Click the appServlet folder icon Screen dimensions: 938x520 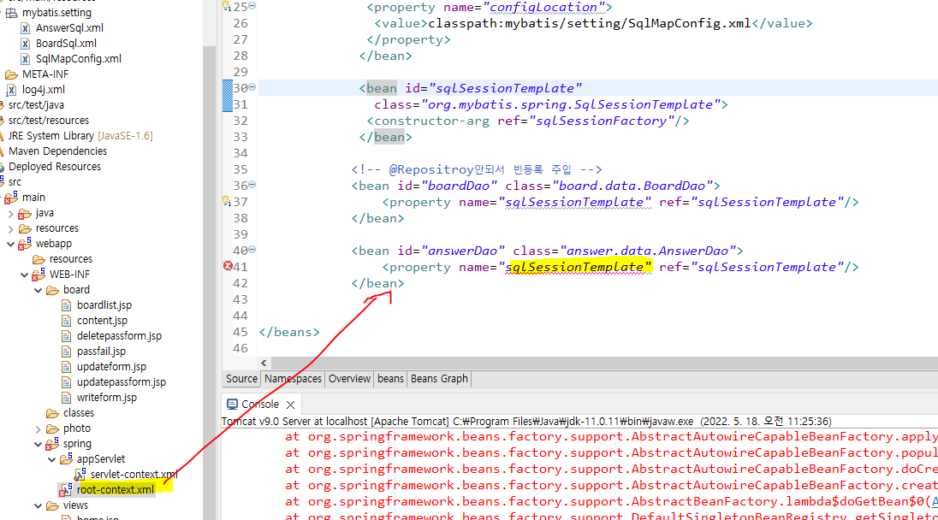click(67, 459)
